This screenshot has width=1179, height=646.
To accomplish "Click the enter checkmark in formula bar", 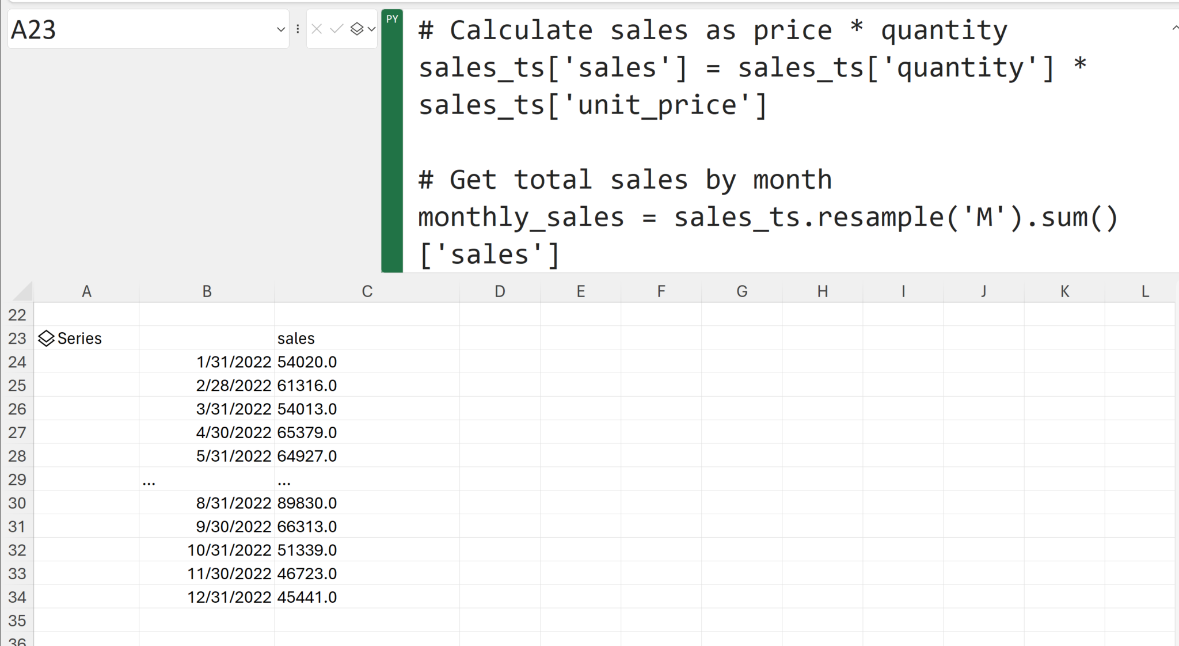I will pos(337,29).
